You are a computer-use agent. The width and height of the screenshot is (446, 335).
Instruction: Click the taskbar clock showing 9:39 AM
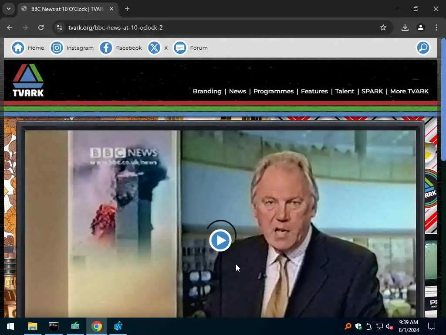(x=409, y=326)
